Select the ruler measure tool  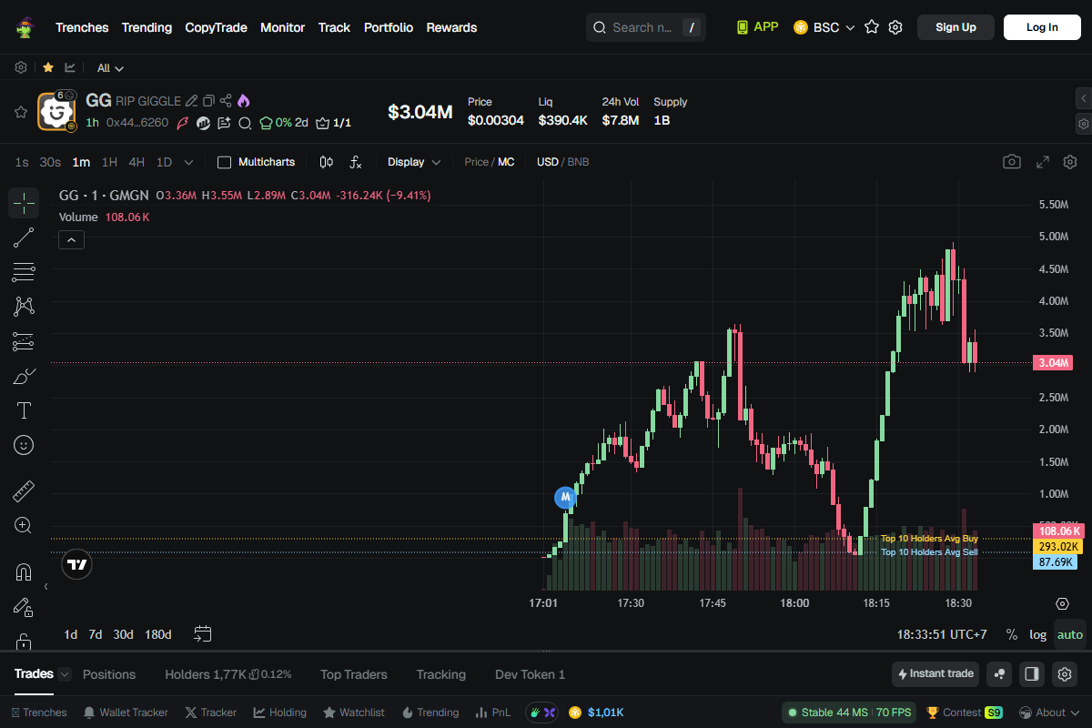click(x=24, y=492)
